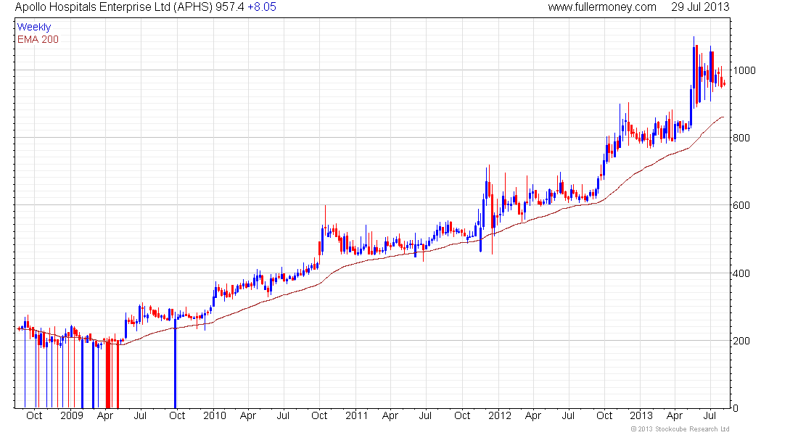This screenshot has height=435, width=798.
Task: Select the 1000 price axis label
Action: [744, 70]
